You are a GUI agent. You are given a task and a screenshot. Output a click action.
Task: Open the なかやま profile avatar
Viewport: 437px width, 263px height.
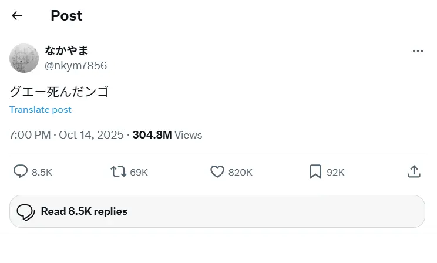point(24,58)
